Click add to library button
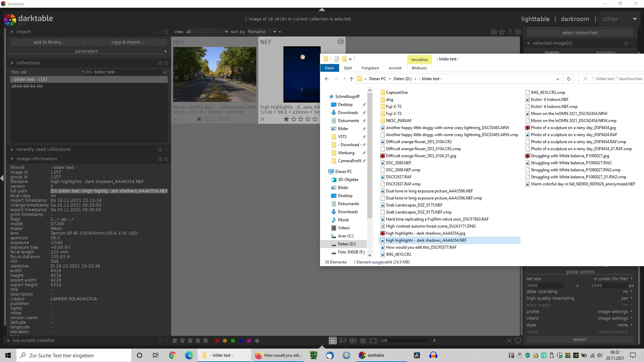The height and width of the screenshot is (362, 644). 49,42
